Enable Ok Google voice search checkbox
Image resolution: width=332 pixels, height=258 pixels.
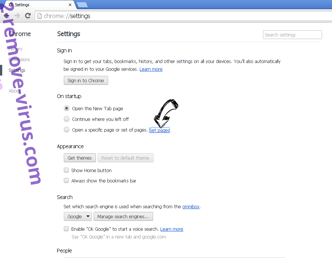(x=66, y=229)
